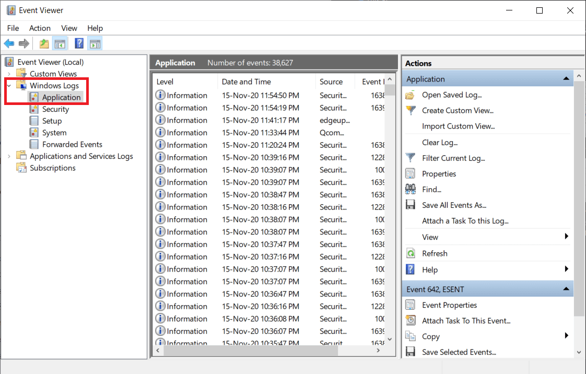Click the Filter Current Log funnel icon

[411, 158]
